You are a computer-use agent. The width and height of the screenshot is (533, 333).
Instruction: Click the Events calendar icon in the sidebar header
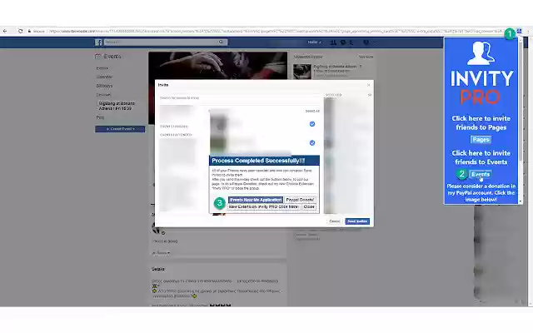(98, 57)
